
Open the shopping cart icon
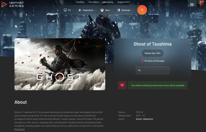(192, 4)
